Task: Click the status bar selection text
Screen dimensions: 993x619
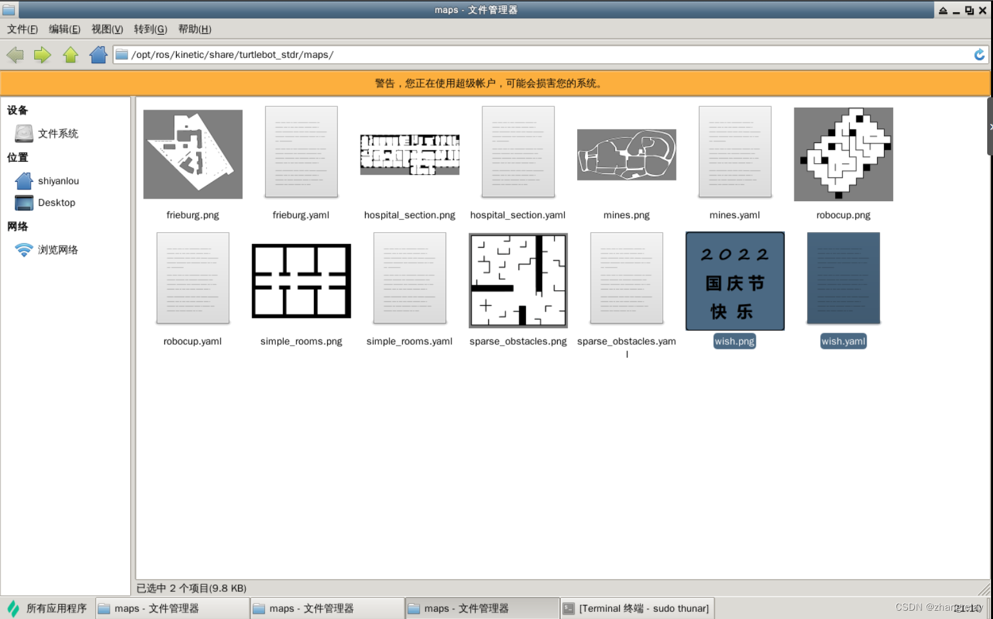Action: [192, 588]
